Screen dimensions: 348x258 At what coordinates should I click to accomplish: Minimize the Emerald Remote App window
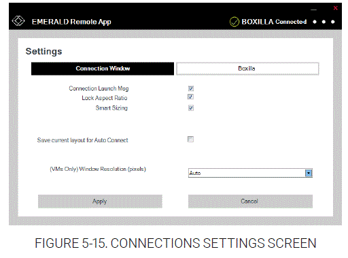[313, 10]
